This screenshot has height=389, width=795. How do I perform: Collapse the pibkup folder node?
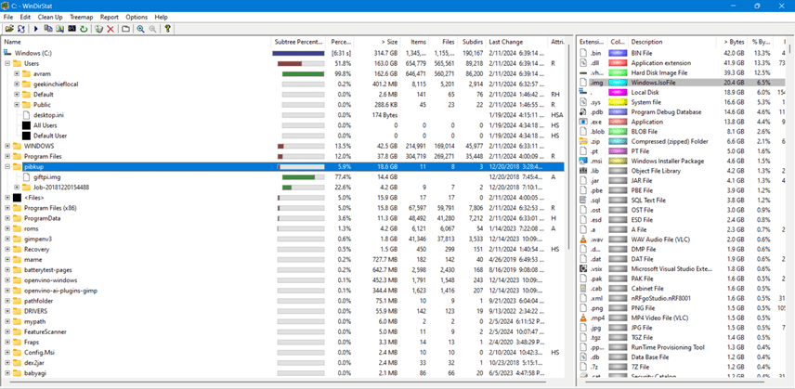point(7,166)
